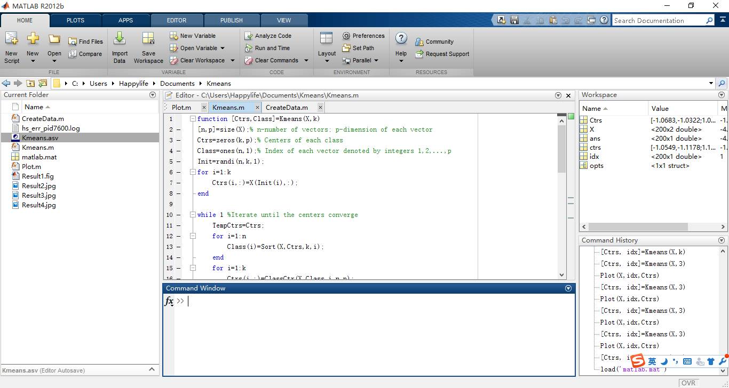
Task: Switch to the VIEW tab
Action: [284, 20]
